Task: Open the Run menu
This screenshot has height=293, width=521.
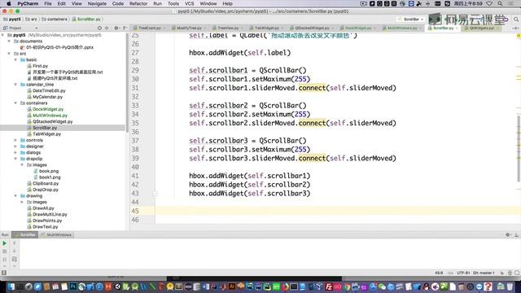Action: tap(157, 3)
